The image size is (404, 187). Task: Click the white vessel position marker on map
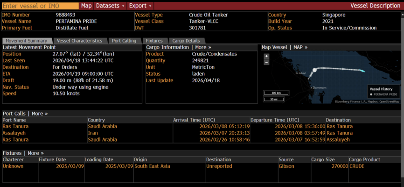(x=314, y=70)
